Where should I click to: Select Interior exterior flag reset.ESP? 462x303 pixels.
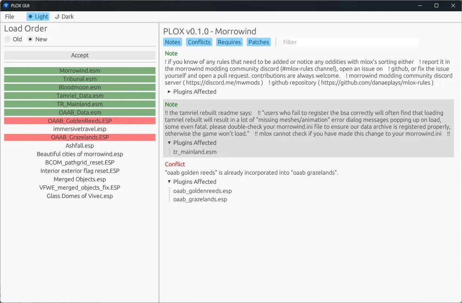(x=80, y=171)
